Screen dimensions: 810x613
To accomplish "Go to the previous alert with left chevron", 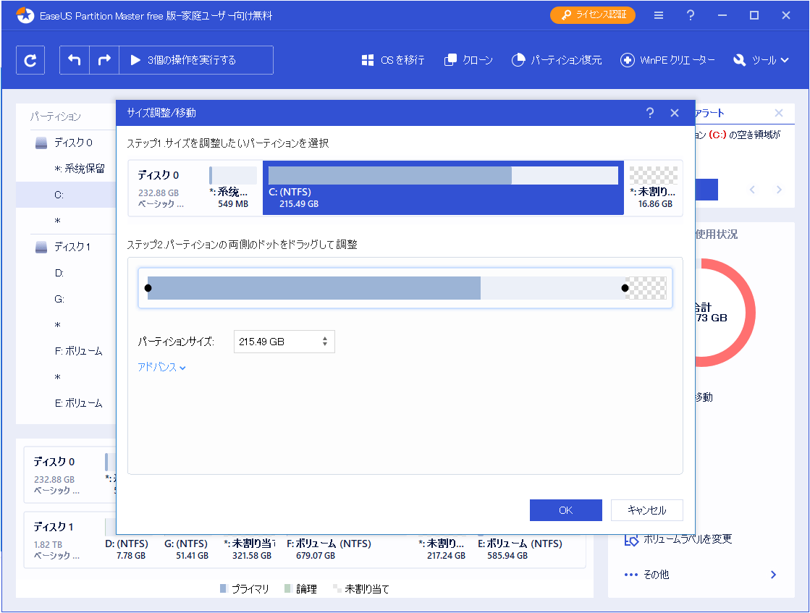I will (752, 190).
